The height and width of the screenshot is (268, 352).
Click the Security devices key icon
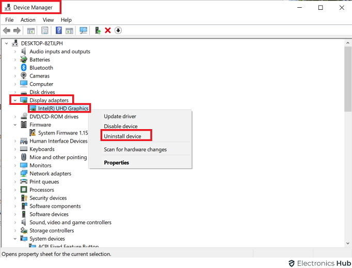pos(24,198)
